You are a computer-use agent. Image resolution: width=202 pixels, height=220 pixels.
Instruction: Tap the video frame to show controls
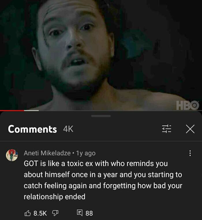101,55
